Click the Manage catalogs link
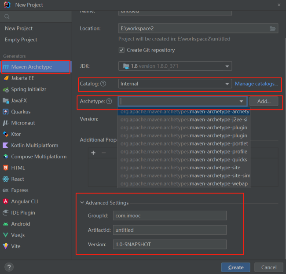 tap(256, 84)
